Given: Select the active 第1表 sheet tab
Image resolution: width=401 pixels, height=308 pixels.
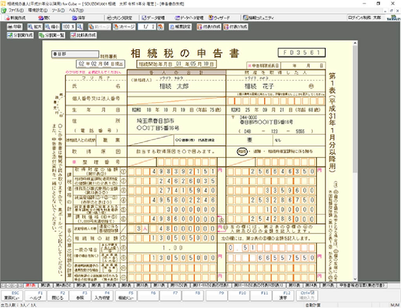Looking at the screenshot, I should tap(30, 285).
